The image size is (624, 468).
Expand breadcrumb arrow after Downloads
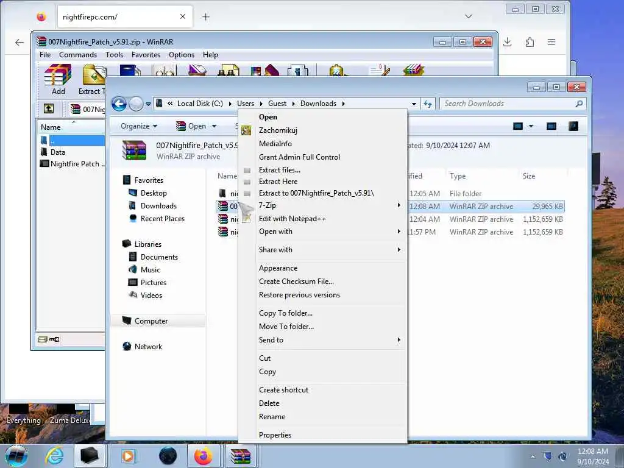tap(343, 104)
